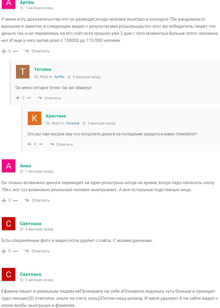Reply to Артём's comment via Ответить
The image size is (220, 308).
pos(37,51)
